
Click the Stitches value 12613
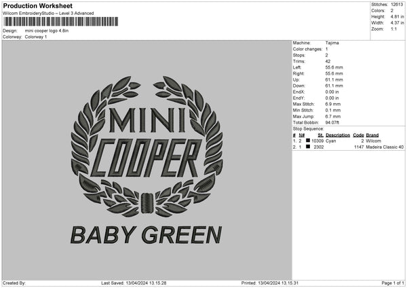397,5
